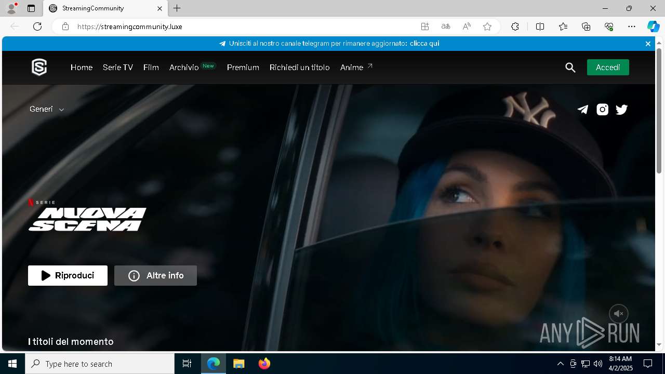The height and width of the screenshot is (374, 665).
Task: Open the Edge profile avatar
Action: 11,8
